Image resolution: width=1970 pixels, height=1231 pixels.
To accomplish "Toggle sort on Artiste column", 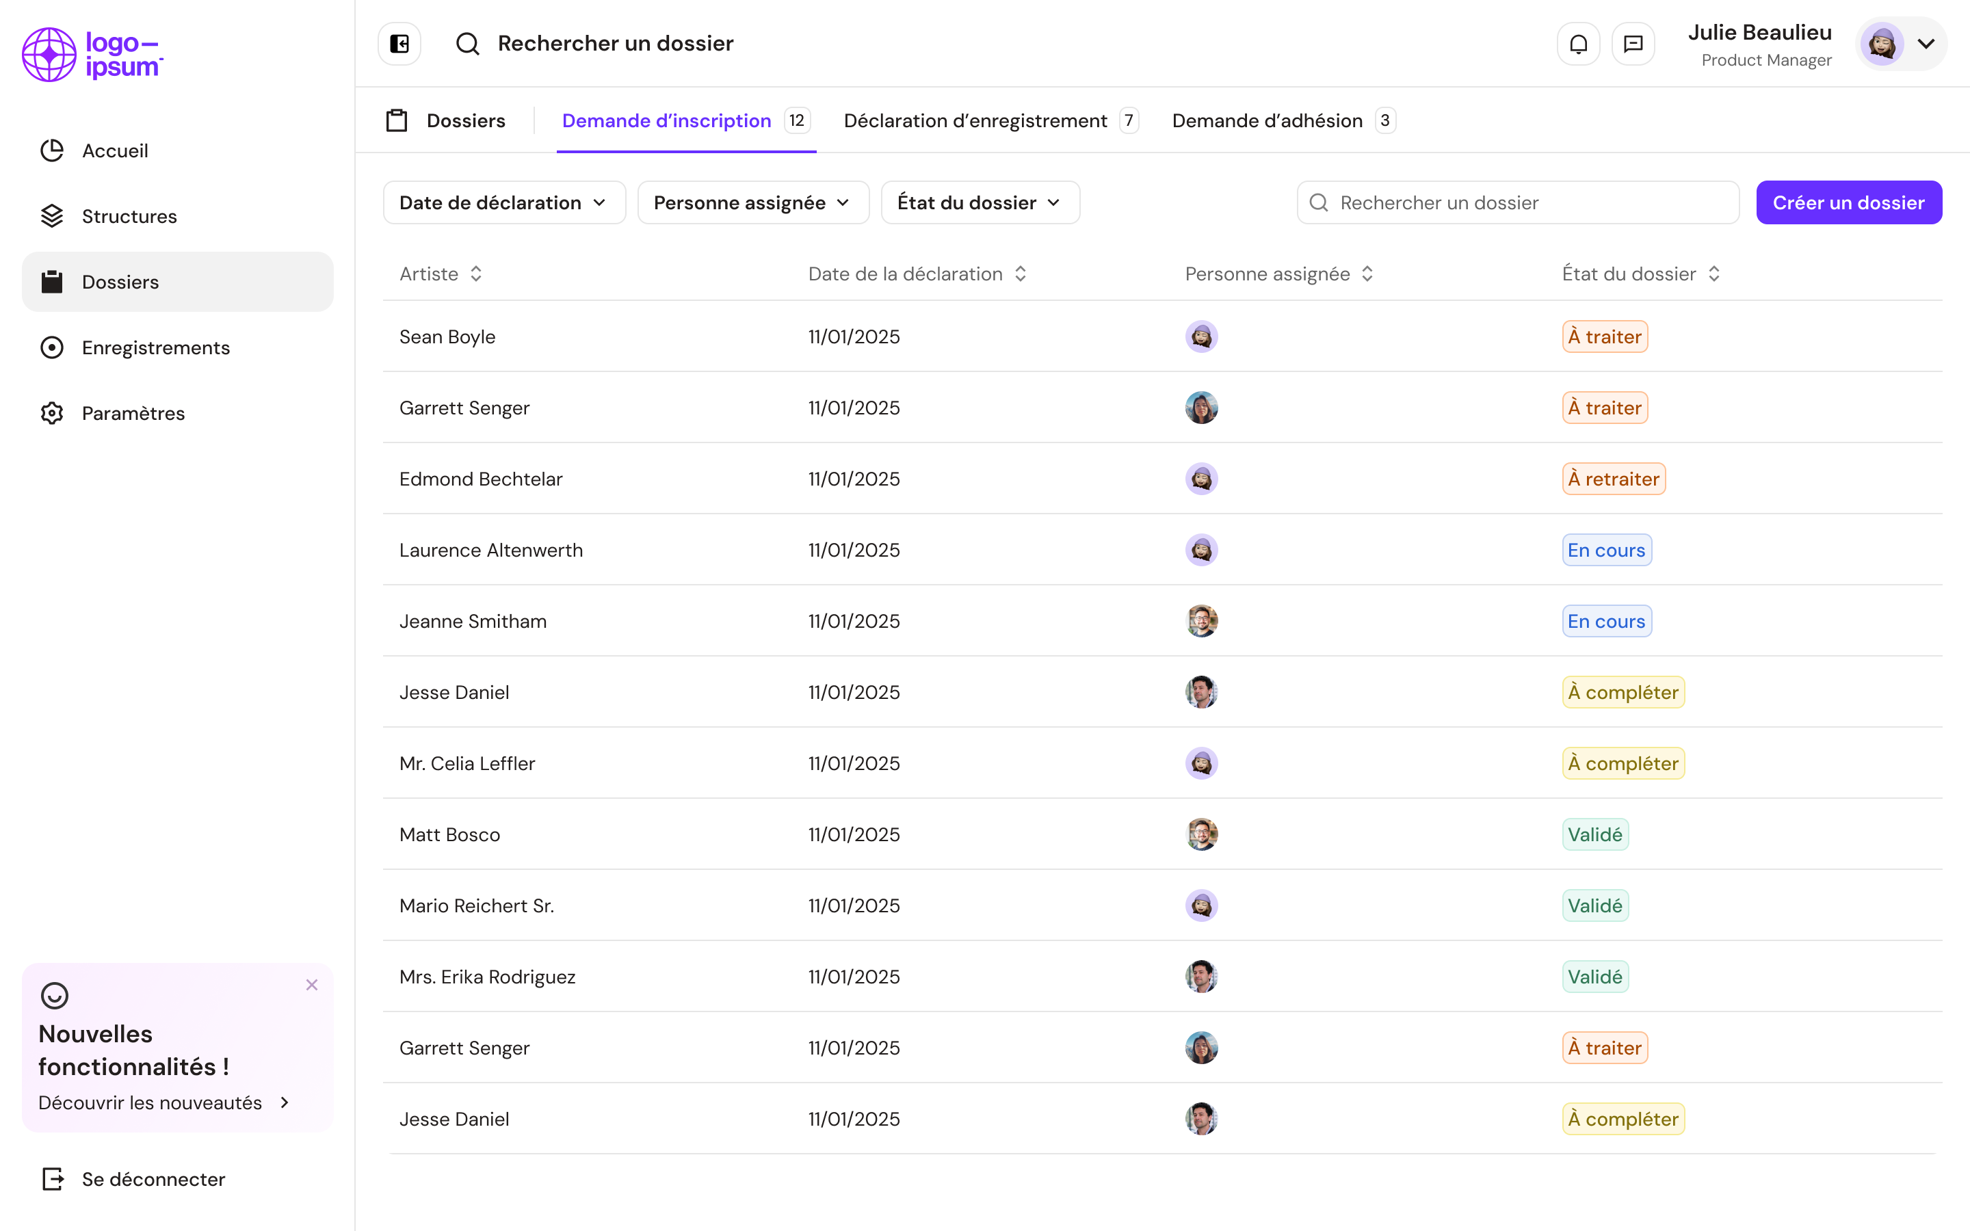I will tap(476, 274).
